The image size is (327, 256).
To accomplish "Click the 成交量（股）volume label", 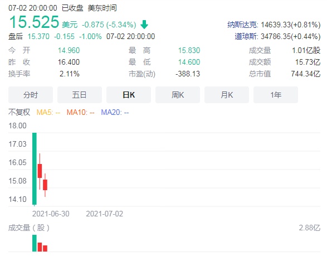I will 29,228.
